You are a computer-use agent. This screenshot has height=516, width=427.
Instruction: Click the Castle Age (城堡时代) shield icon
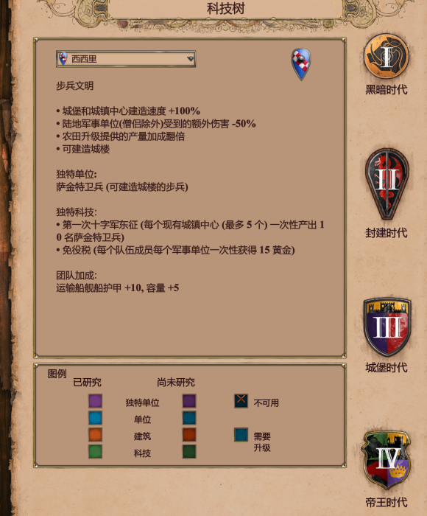(387, 327)
